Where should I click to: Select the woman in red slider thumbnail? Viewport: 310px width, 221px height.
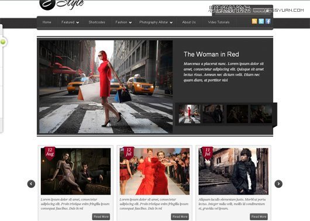pyautogui.click(x=190, y=114)
